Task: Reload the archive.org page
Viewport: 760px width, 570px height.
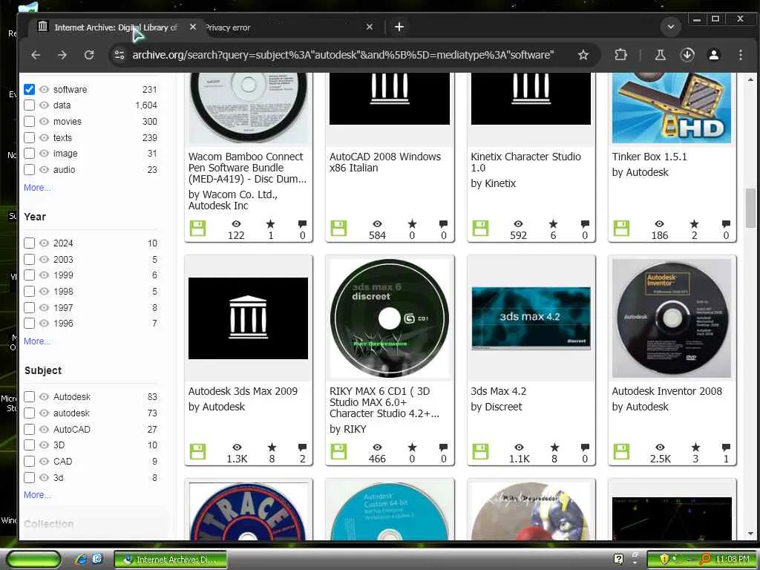Action: [89, 55]
